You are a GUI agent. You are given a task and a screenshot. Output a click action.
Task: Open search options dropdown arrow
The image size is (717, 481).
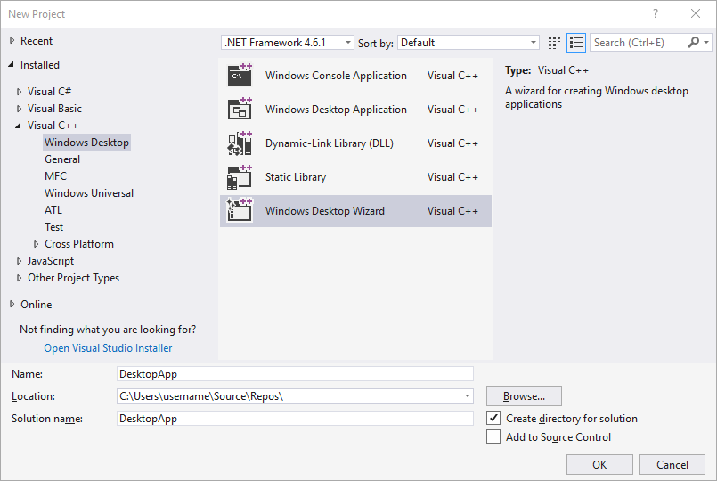706,43
